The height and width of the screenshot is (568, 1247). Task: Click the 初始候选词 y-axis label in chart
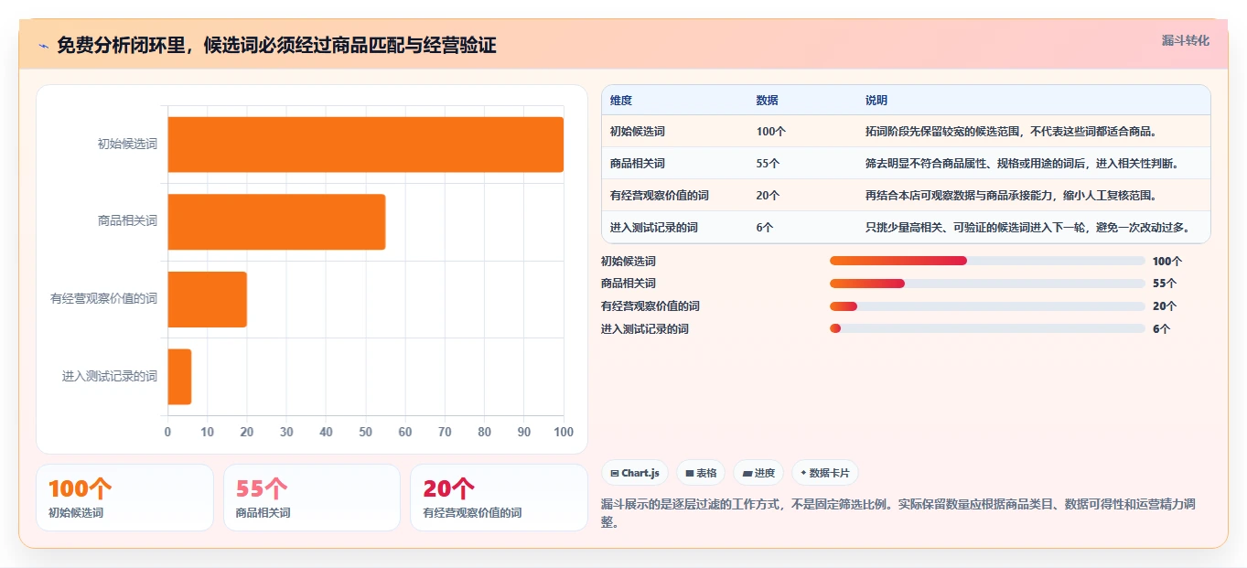click(x=127, y=145)
